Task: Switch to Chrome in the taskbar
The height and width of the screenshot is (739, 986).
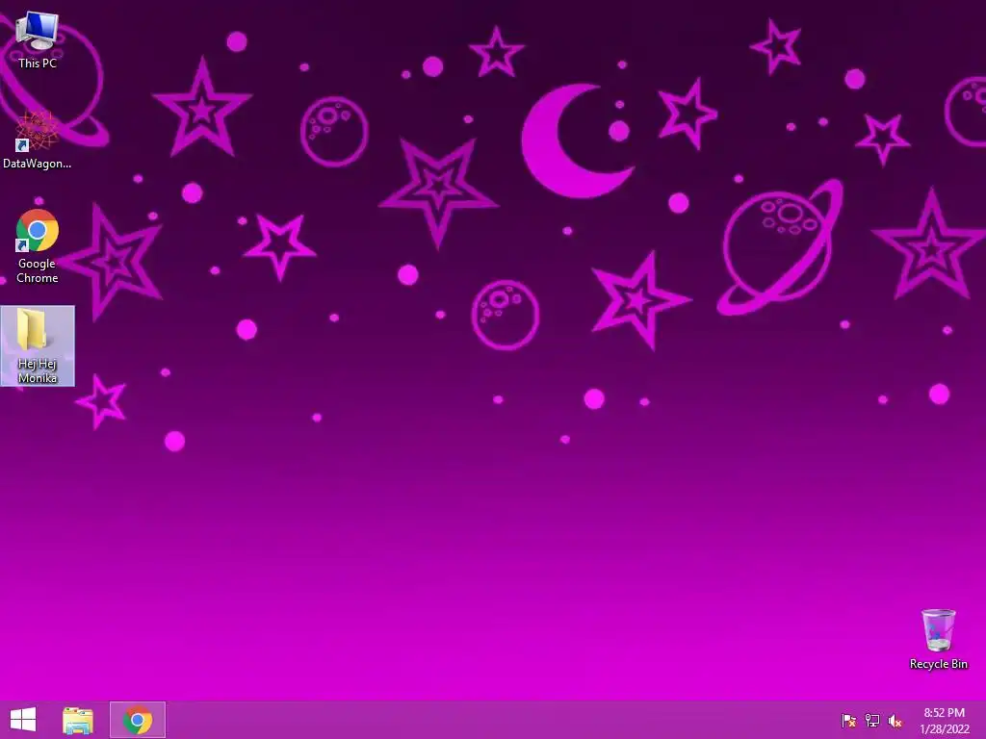Action: 138,720
